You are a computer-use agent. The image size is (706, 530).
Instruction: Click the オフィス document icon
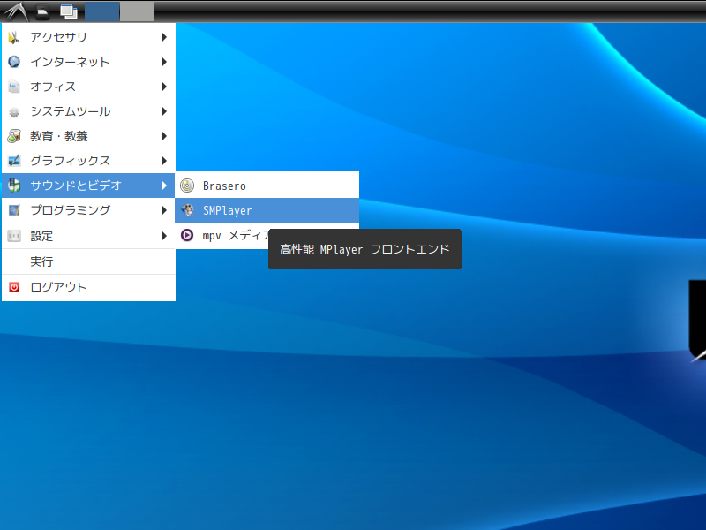point(14,87)
